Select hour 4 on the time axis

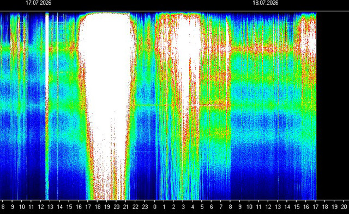coord(192,207)
